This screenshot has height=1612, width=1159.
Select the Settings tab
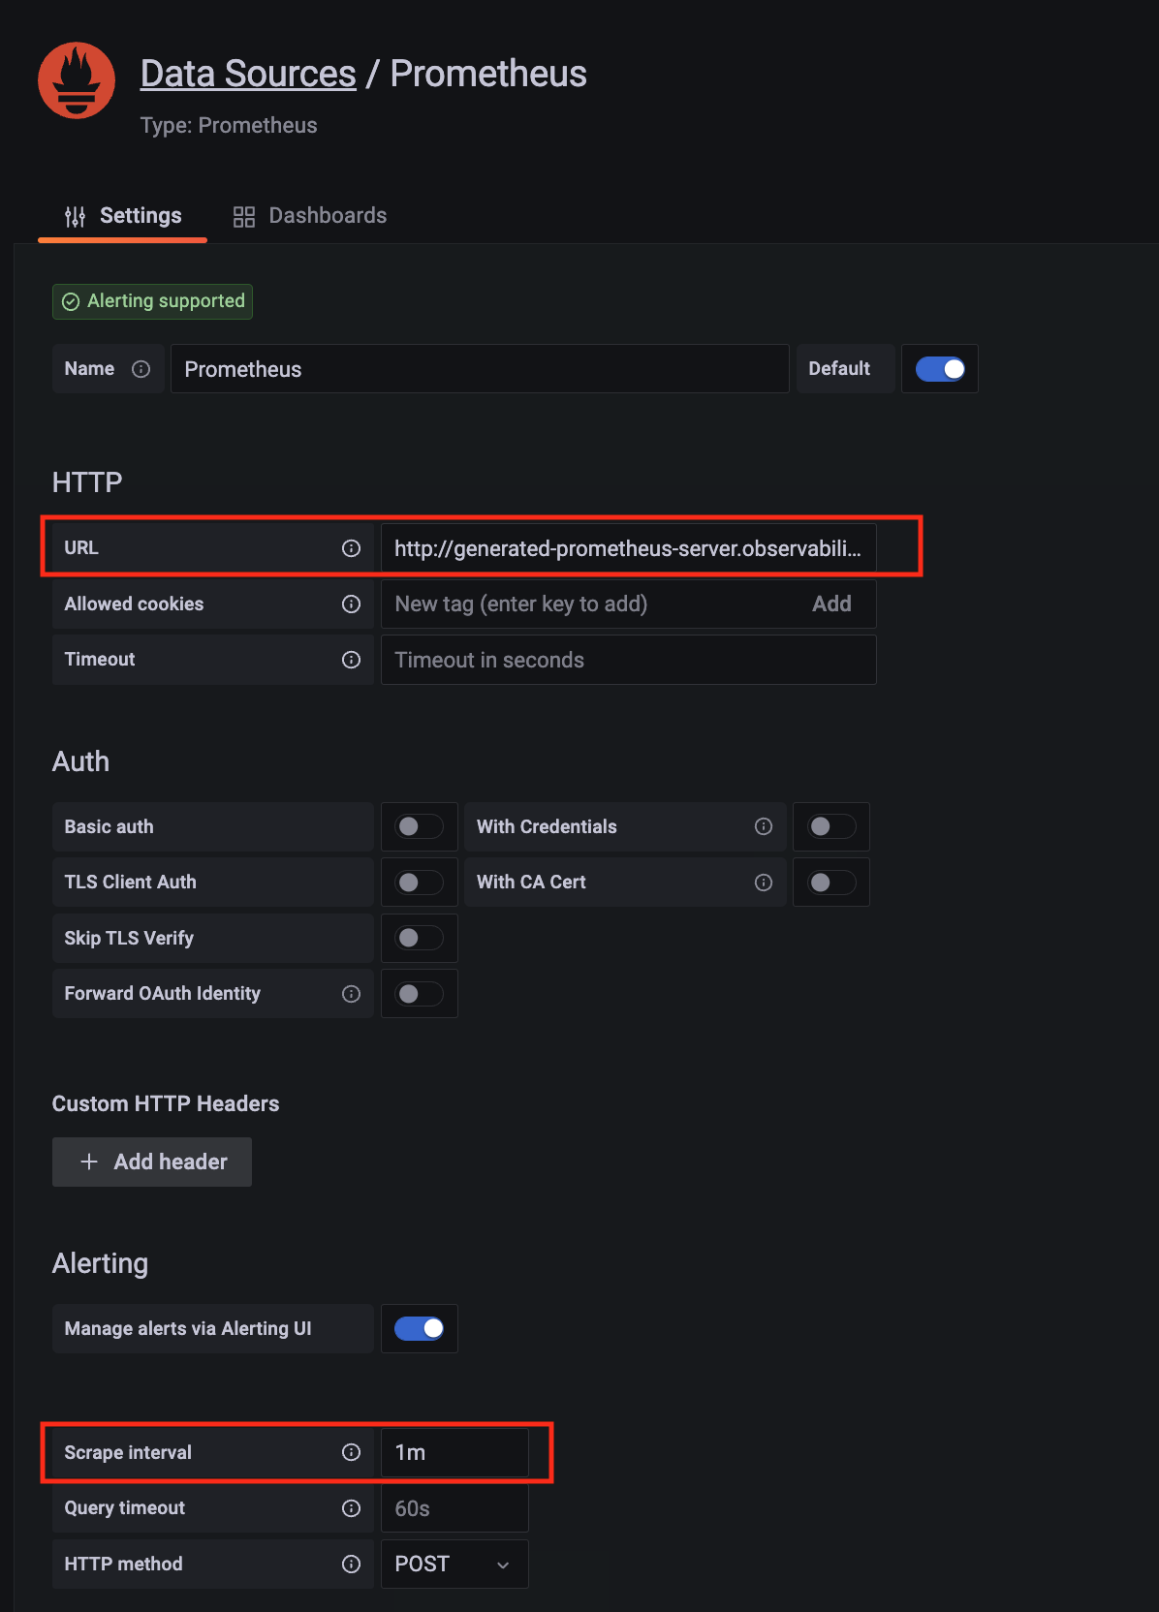pyautogui.click(x=123, y=216)
